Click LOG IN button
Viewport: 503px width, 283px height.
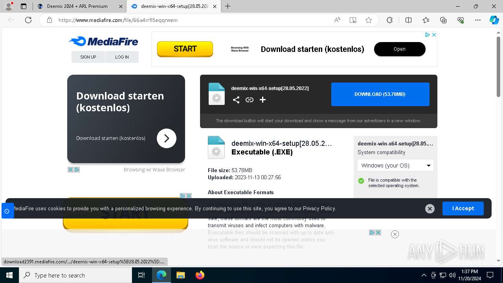pyautogui.click(x=122, y=57)
